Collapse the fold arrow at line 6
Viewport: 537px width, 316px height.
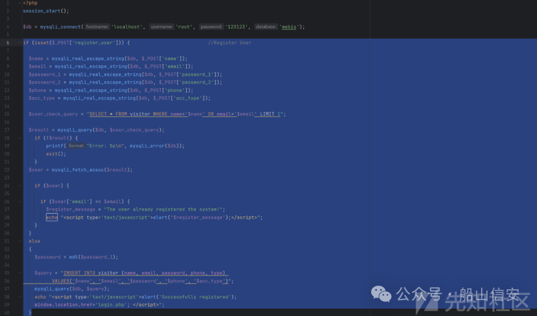[x=19, y=43]
